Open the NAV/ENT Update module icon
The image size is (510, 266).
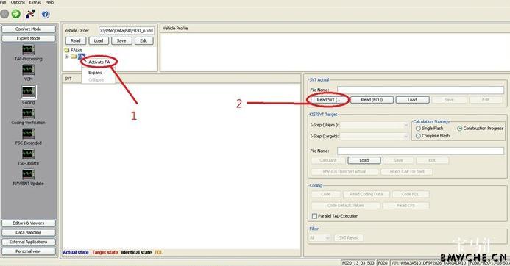[28, 174]
